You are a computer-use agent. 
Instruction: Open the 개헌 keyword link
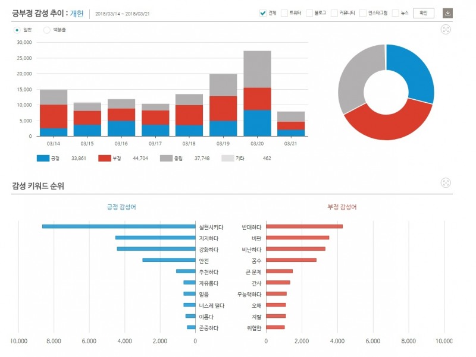point(77,14)
